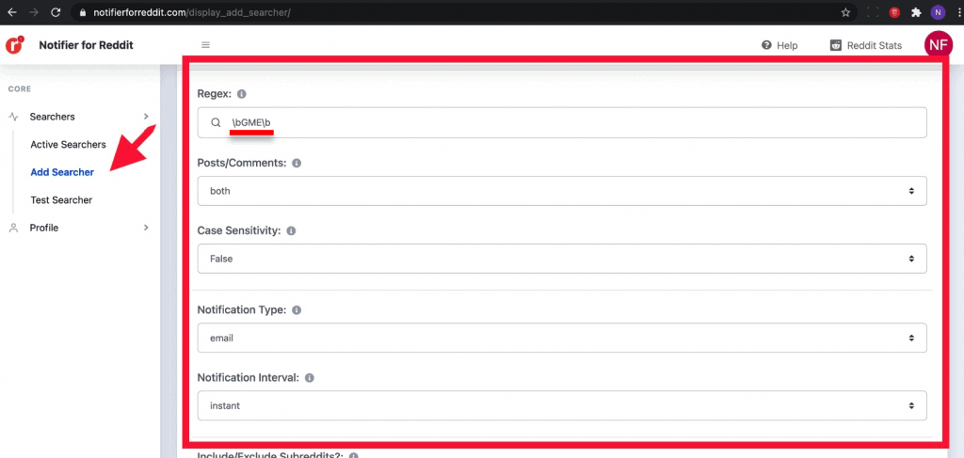Viewport: 964px width, 458px height.
Task: Click the Notifier for Reddit title
Action: [x=86, y=45]
